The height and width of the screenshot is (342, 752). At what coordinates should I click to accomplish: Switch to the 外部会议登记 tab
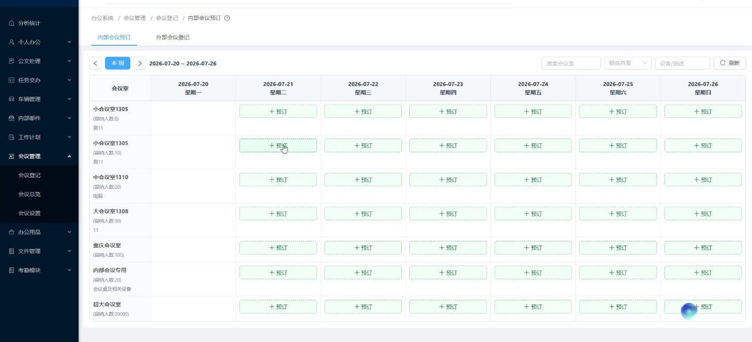point(172,37)
